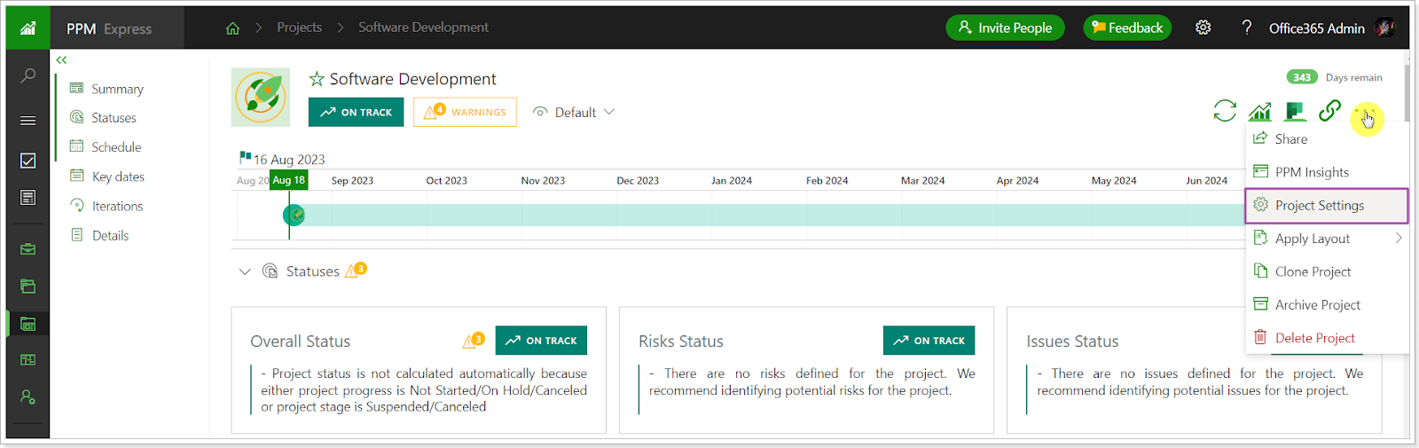1419x448 pixels.
Task: Choose Apply Layout in the menu
Action: [1328, 239]
